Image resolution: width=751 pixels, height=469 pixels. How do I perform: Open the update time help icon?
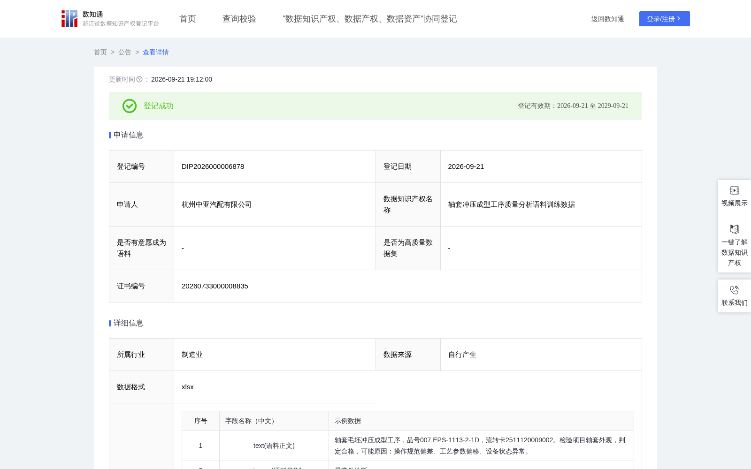139,80
